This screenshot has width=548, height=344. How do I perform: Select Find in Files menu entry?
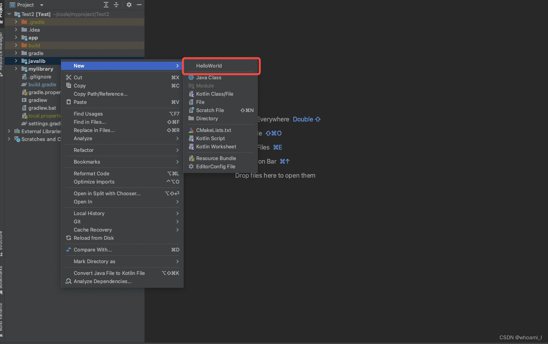[122, 122]
